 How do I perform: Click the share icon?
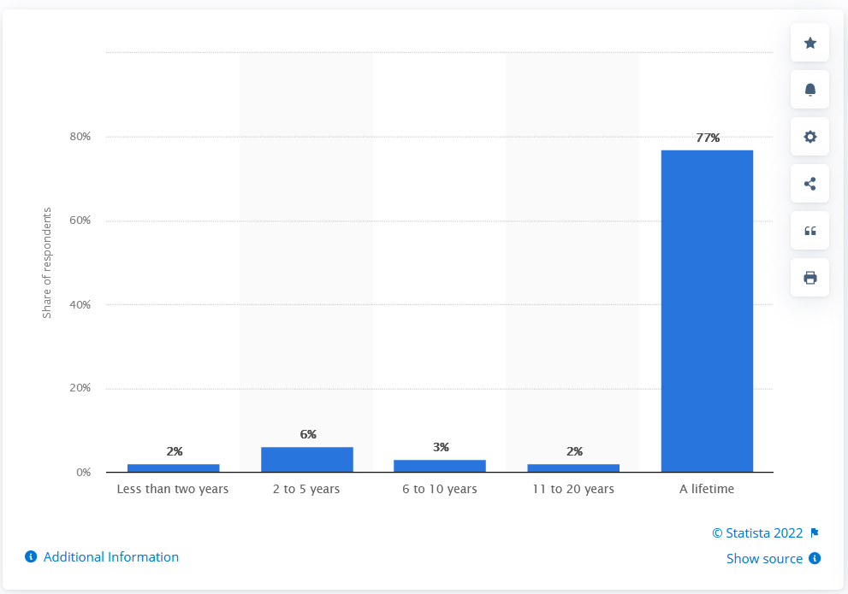pos(809,184)
